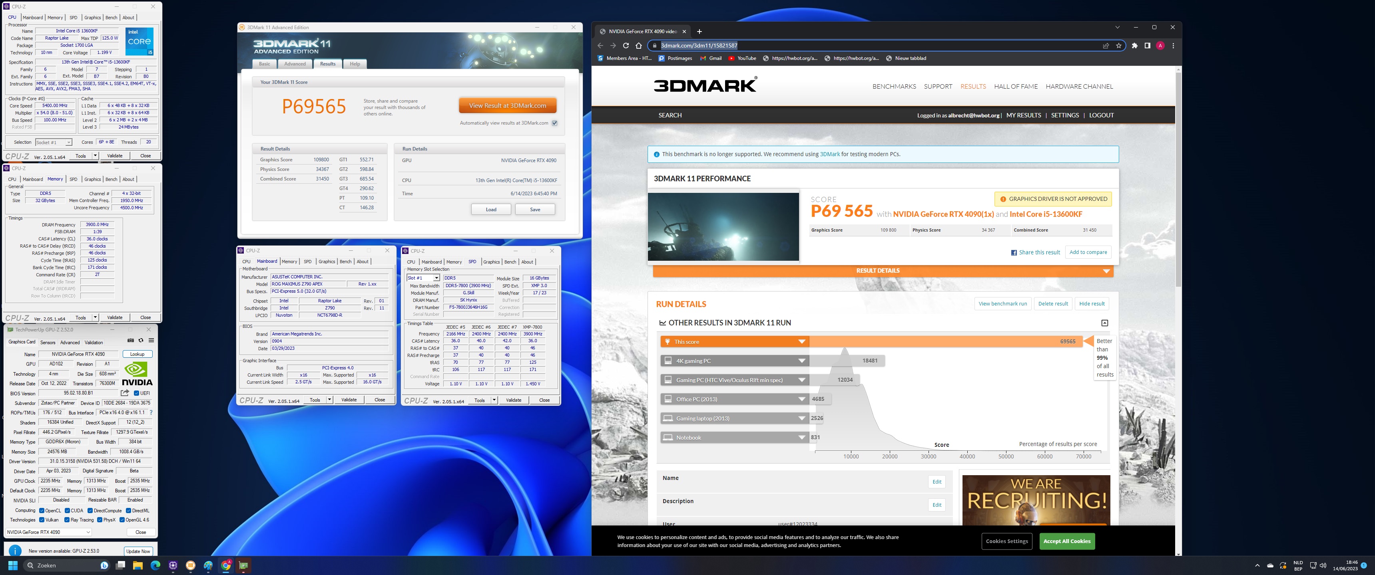Bookmark this page with star icon
Viewport: 1375px width, 575px height.
click(1119, 46)
